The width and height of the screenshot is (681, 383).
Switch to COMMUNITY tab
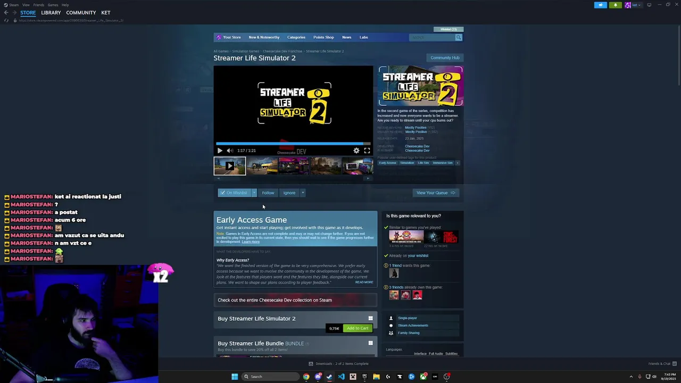[81, 13]
